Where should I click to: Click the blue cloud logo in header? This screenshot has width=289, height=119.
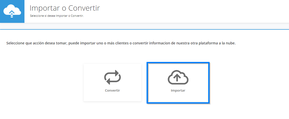click(12, 11)
